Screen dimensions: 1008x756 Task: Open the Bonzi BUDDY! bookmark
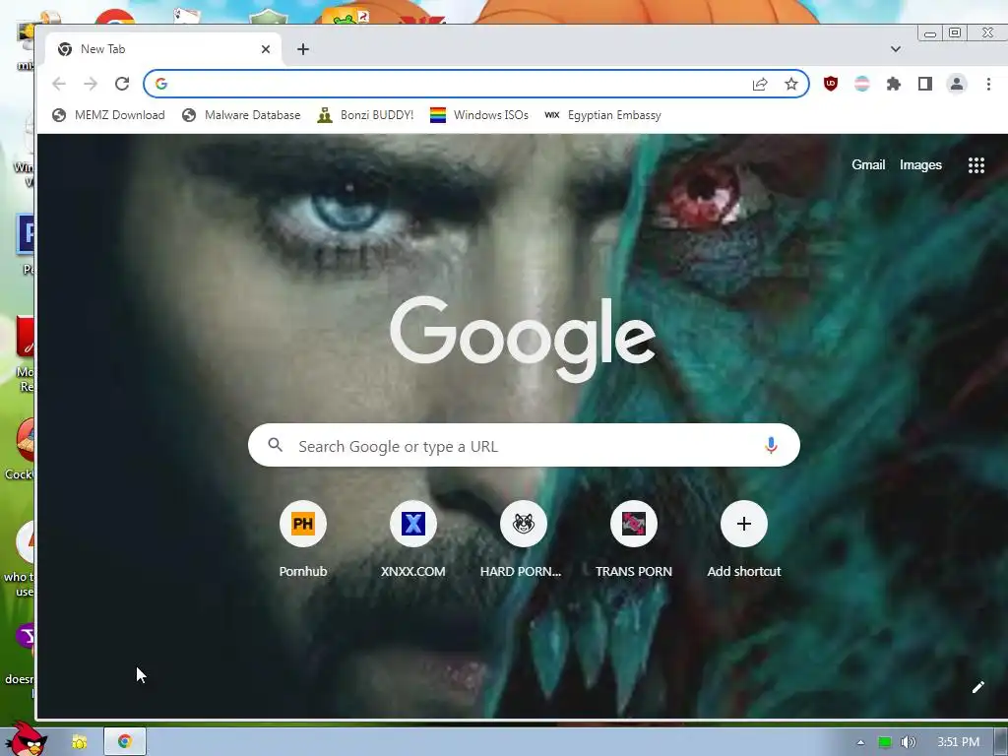[x=366, y=115]
